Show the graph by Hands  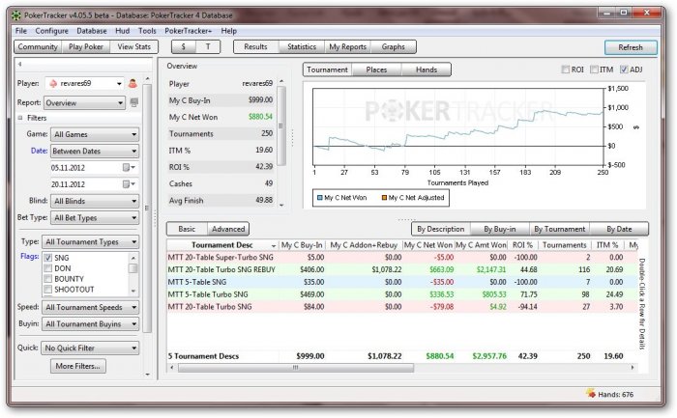point(427,70)
